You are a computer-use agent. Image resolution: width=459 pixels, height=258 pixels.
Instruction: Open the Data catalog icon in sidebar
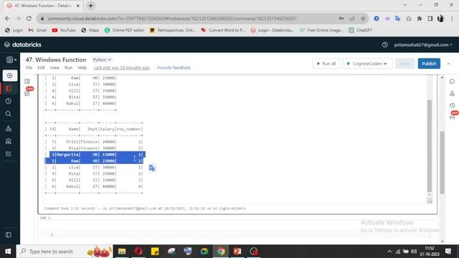point(9,141)
